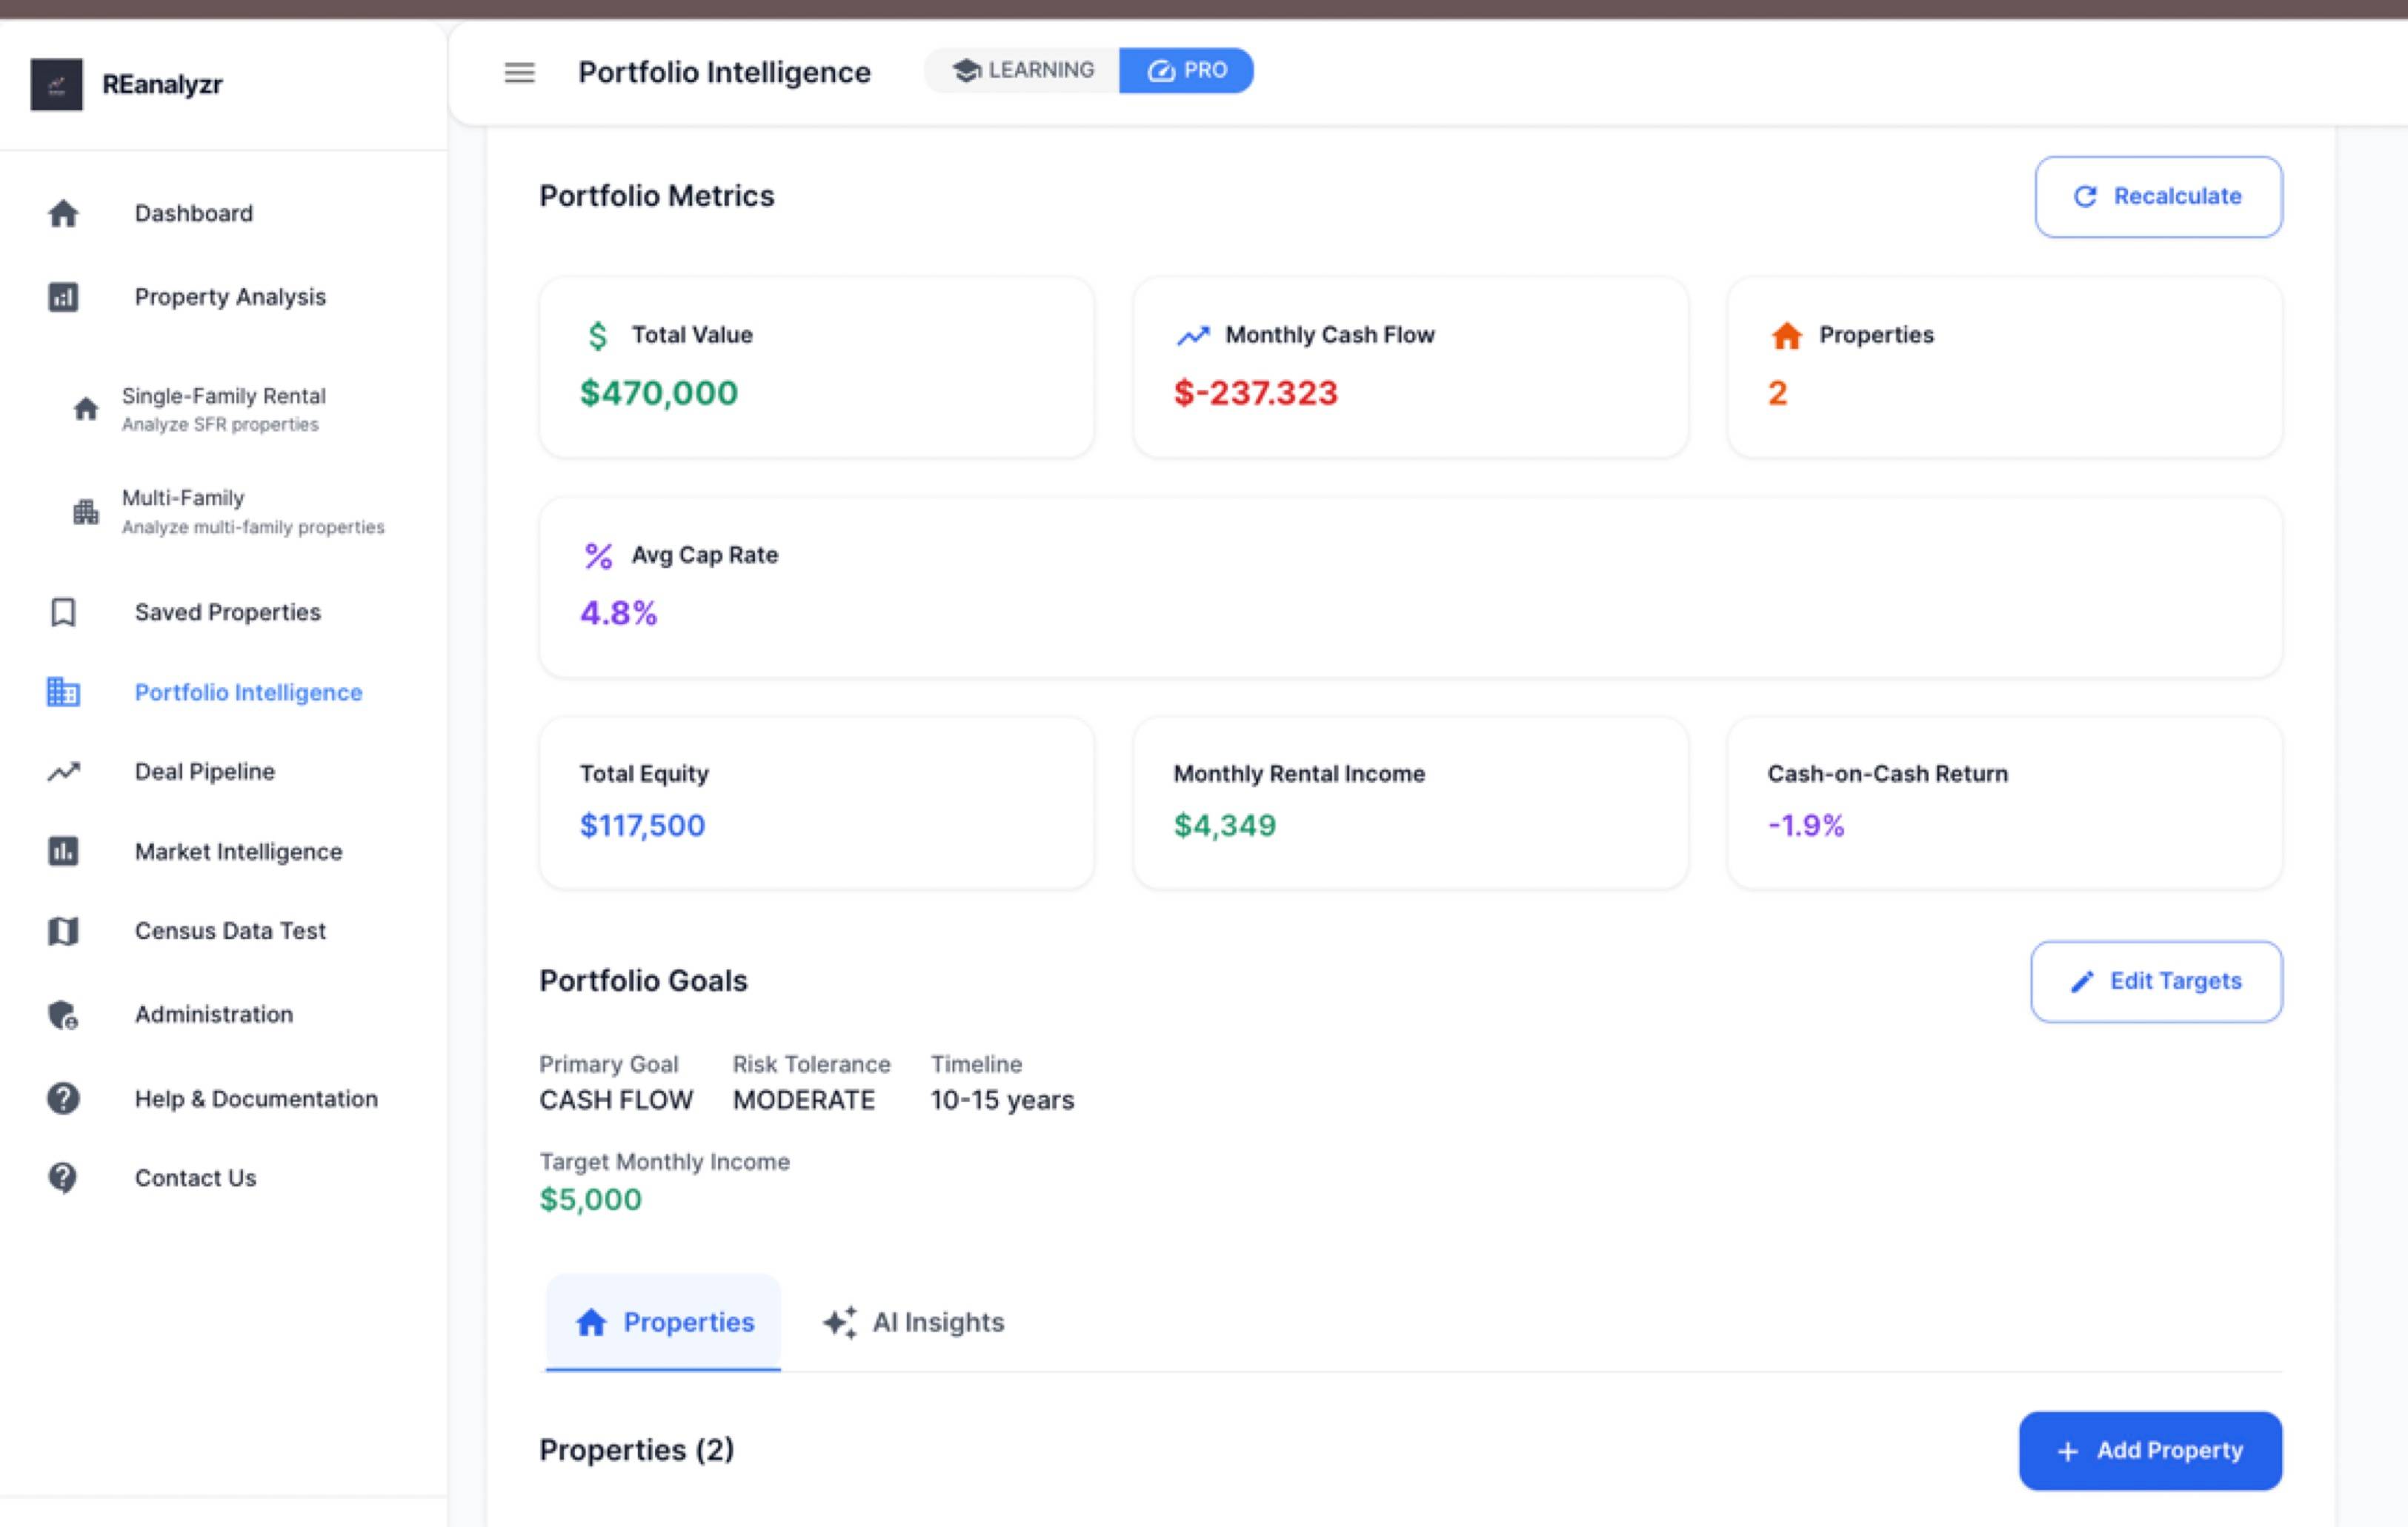Click the Edit Targets button
This screenshot has height=1527, width=2408.
click(x=2156, y=981)
